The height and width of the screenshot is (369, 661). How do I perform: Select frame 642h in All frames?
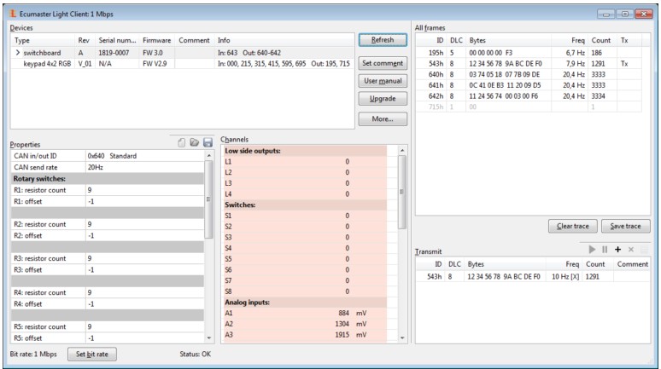529,96
